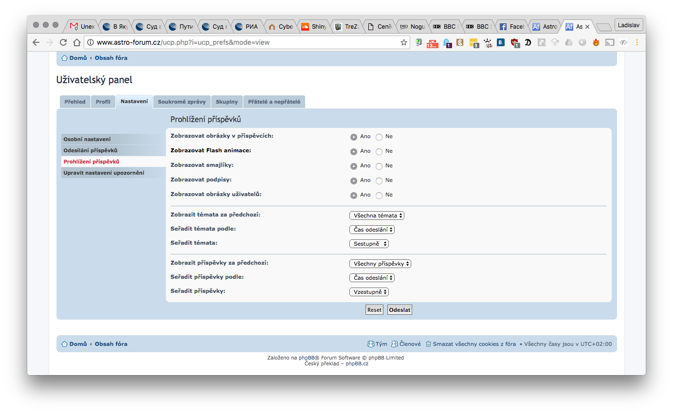Viewport: 673px width, 414px height.
Task: Select Ano for Zobrazovat Flash animace
Action: [x=354, y=151]
